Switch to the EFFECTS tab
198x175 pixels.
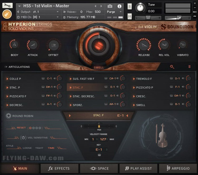59,168
